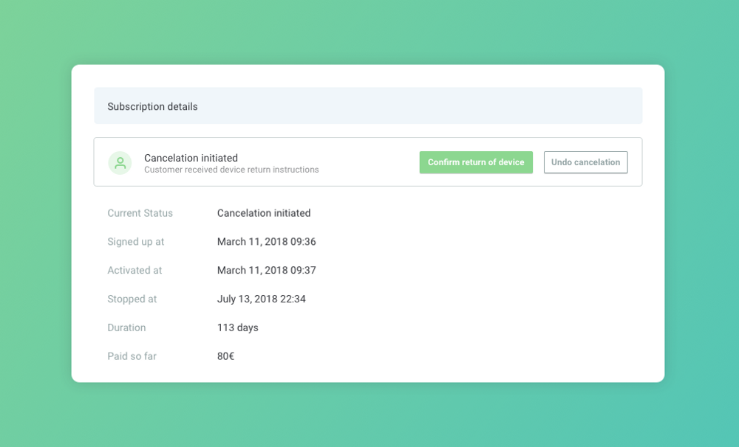This screenshot has width=739, height=447.
Task: Select the Subscription details header
Action: pos(368,106)
